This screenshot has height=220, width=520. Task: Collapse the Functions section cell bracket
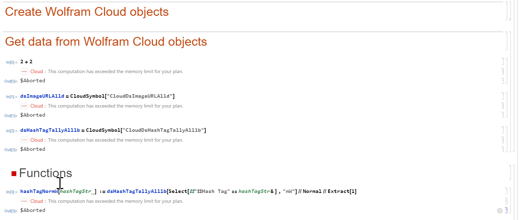tap(511, 172)
